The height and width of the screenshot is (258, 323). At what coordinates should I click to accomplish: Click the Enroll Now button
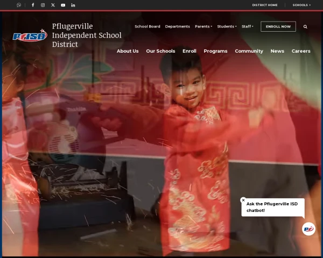[x=278, y=26]
